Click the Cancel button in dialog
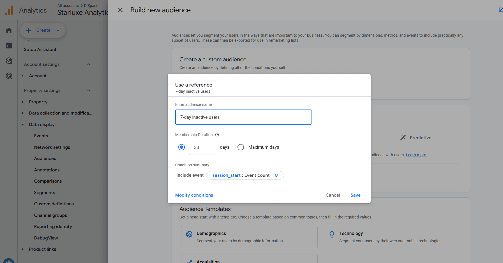The width and height of the screenshot is (503, 263). pos(333,195)
